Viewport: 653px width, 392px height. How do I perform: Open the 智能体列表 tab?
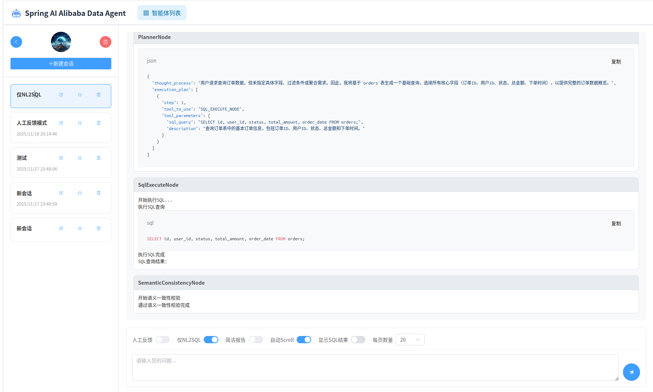(x=162, y=13)
